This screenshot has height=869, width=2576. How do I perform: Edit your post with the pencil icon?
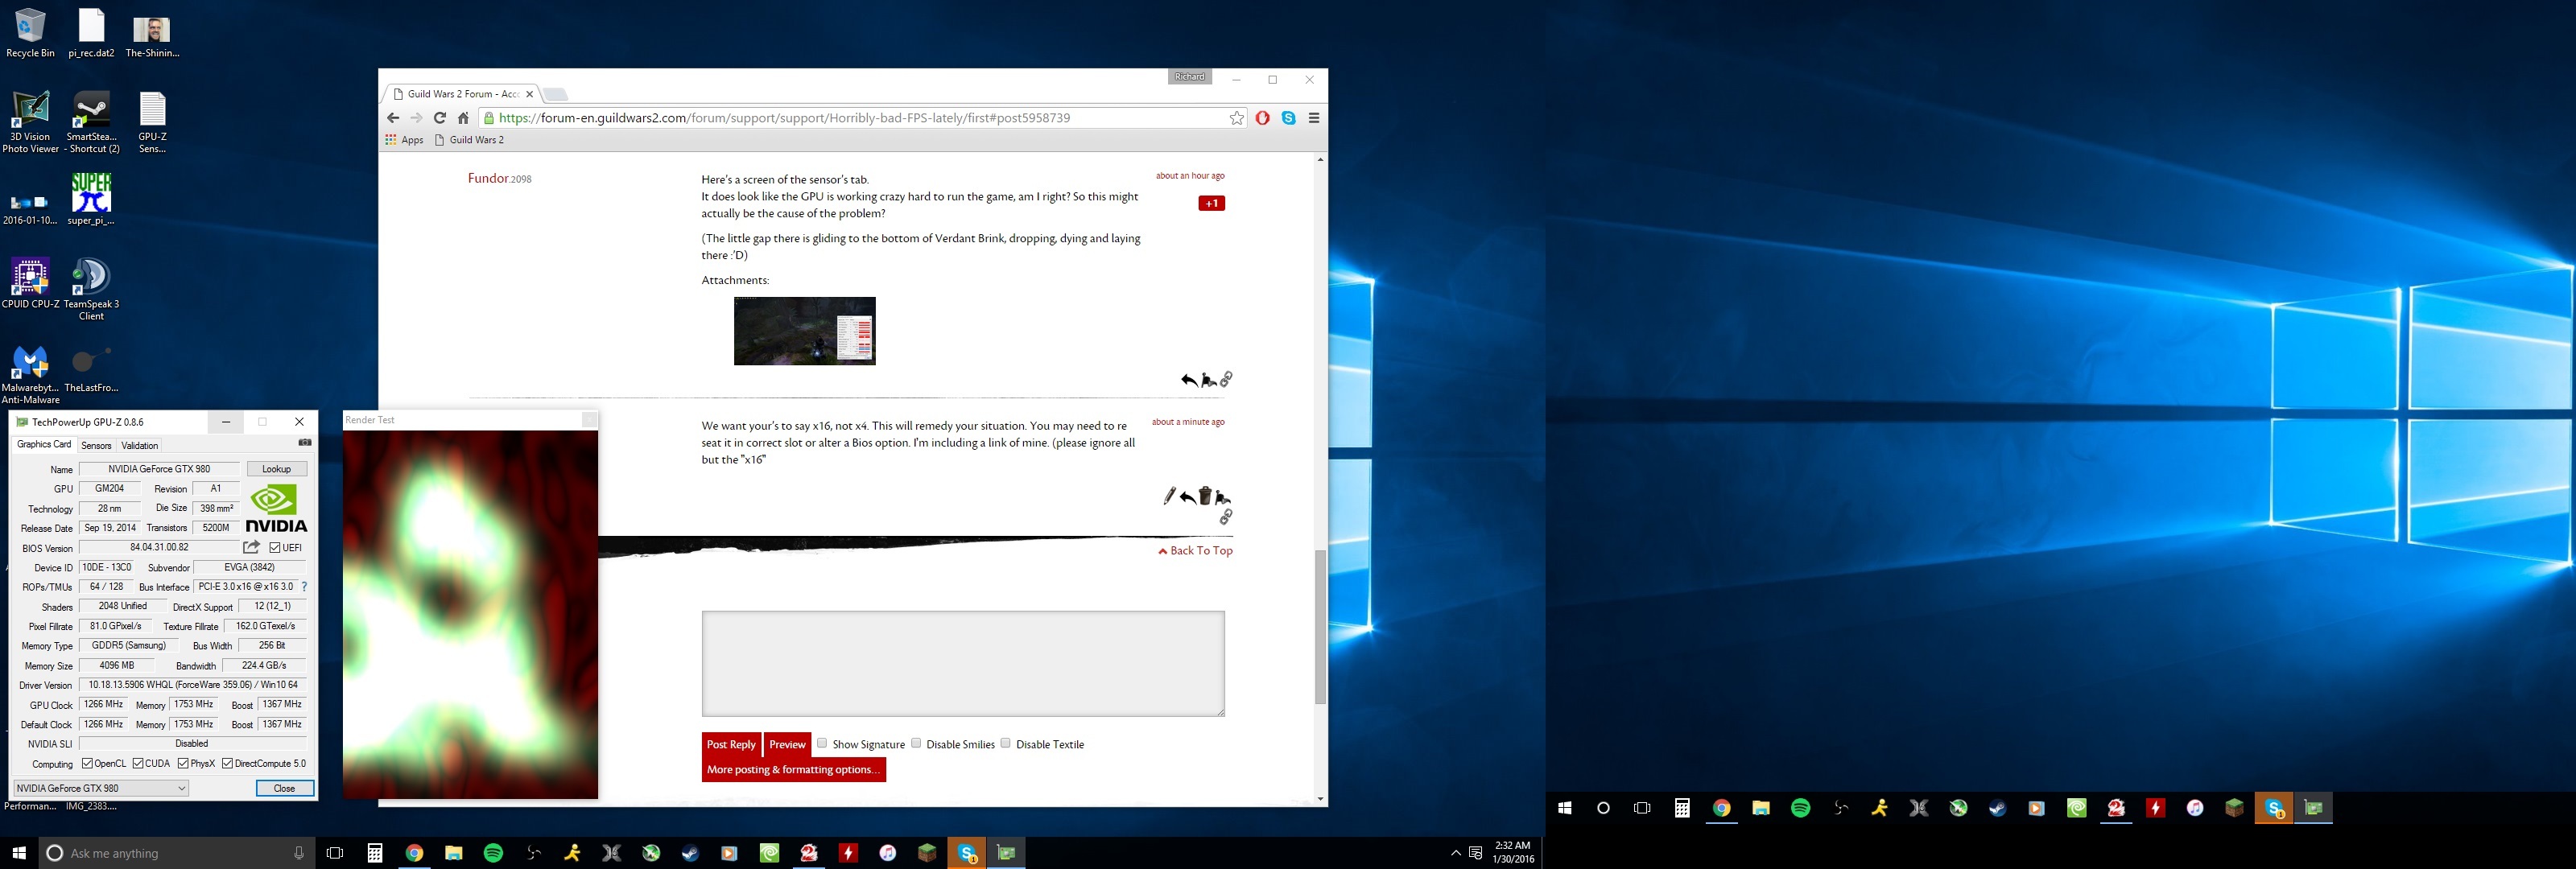click(1169, 496)
